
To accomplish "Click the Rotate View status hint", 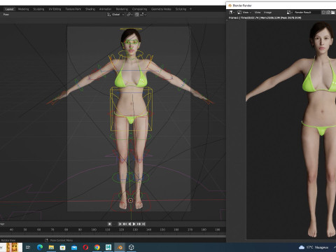I will coord(8,240).
